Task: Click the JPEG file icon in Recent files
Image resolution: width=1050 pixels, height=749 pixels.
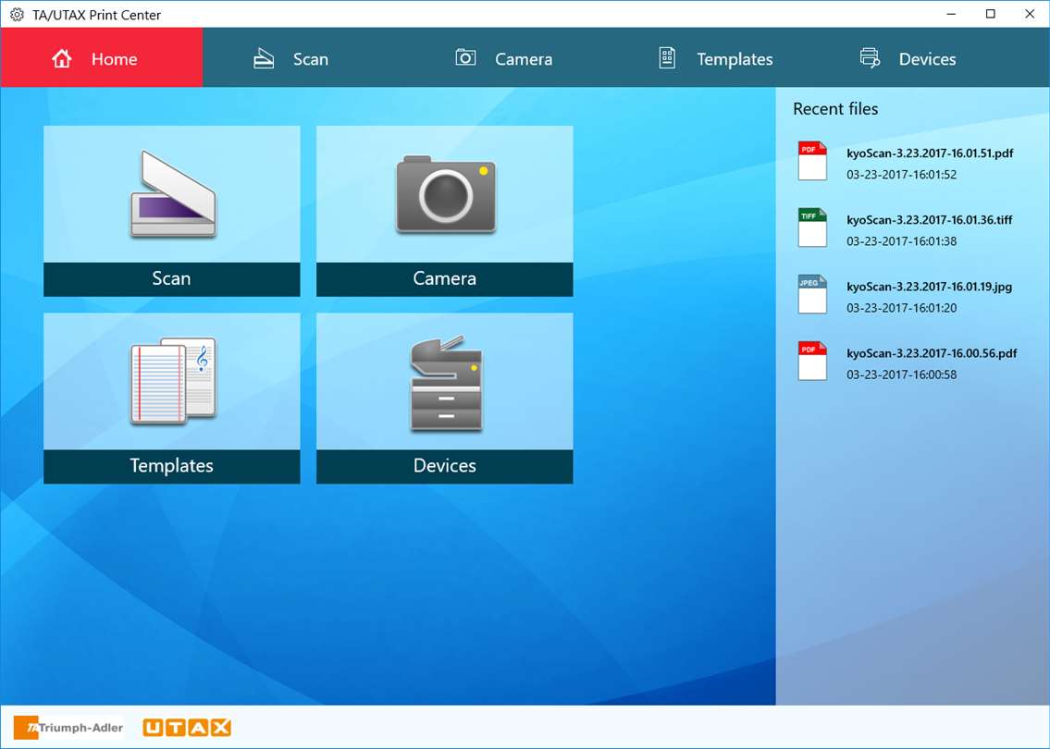Action: point(812,294)
